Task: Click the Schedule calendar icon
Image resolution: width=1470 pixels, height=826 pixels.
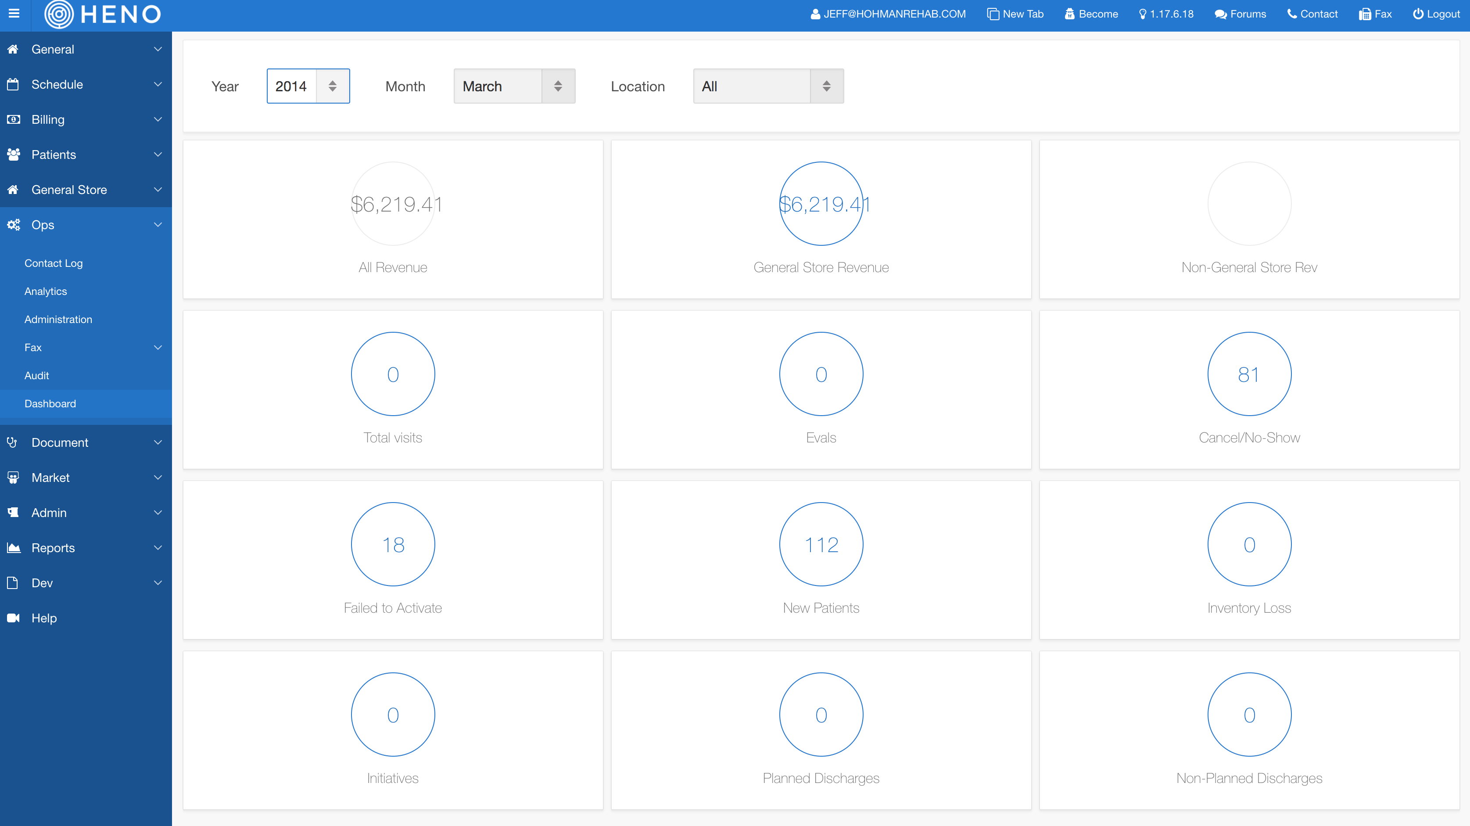Action: coord(13,84)
